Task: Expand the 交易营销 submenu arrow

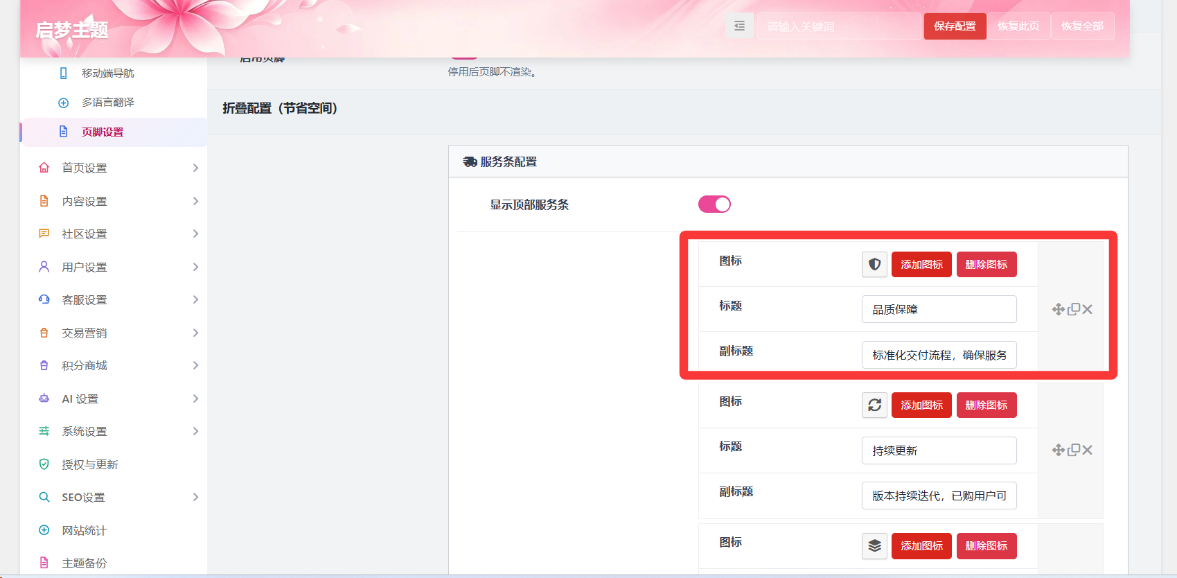Action: [x=195, y=333]
